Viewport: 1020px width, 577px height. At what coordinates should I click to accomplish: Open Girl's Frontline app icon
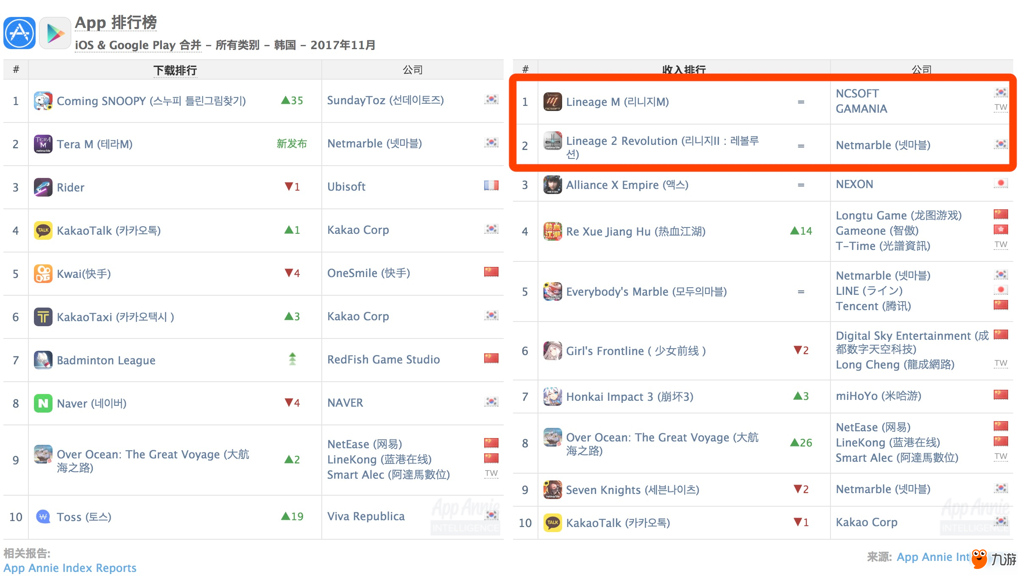coord(553,351)
